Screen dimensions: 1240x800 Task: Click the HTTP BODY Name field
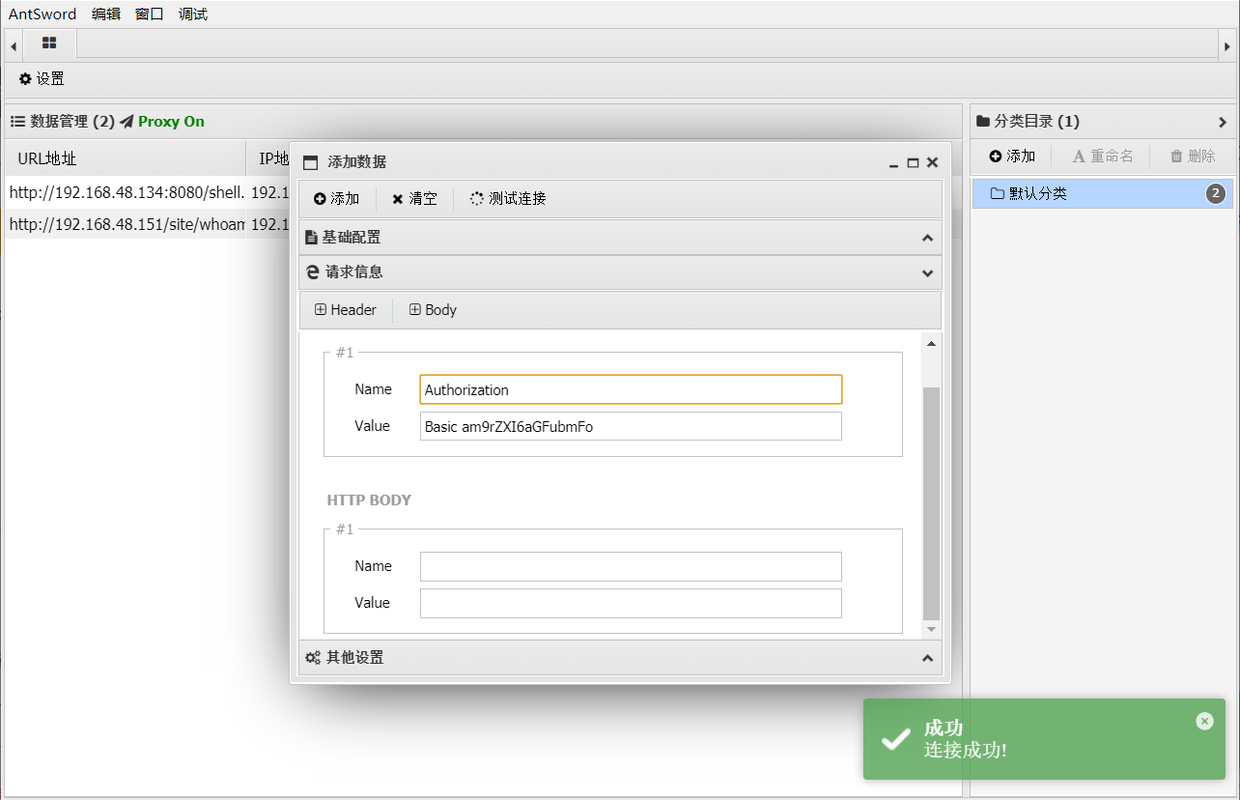[631, 566]
